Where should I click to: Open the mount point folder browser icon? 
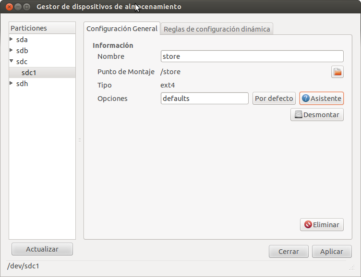(337, 72)
